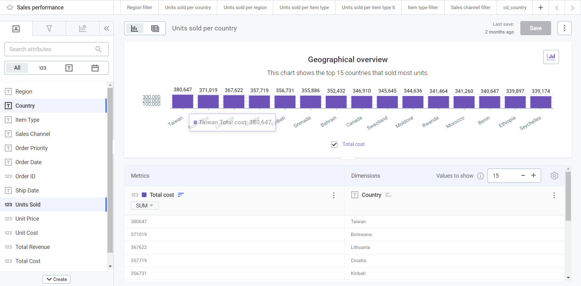Open the filters panel using funnel icon
581x286 pixels.
coord(49,29)
